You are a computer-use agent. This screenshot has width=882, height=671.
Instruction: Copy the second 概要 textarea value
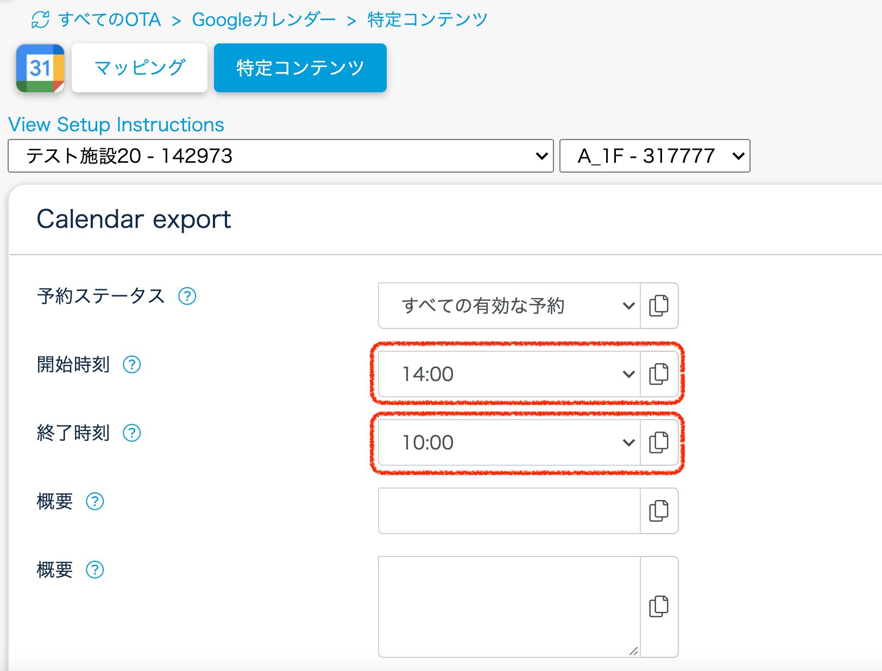tap(659, 606)
